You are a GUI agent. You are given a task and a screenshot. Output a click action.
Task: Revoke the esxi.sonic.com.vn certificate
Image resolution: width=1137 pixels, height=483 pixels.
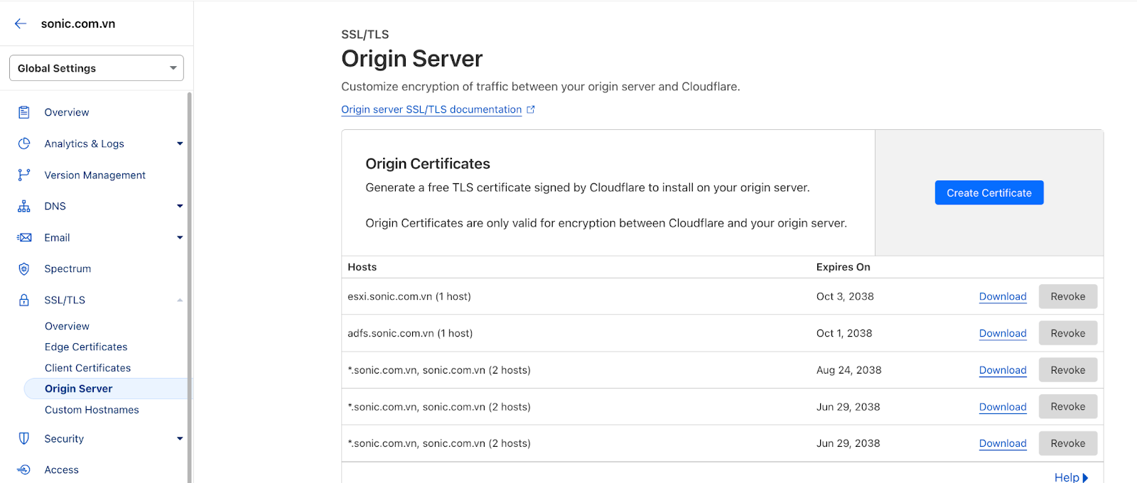point(1068,296)
